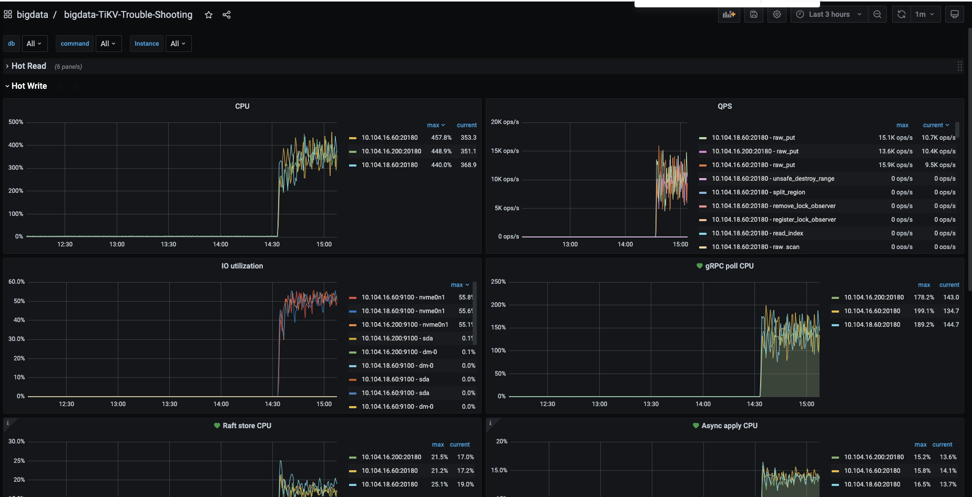Save the dashboard using the disk icon
The image size is (972, 497).
tap(753, 14)
